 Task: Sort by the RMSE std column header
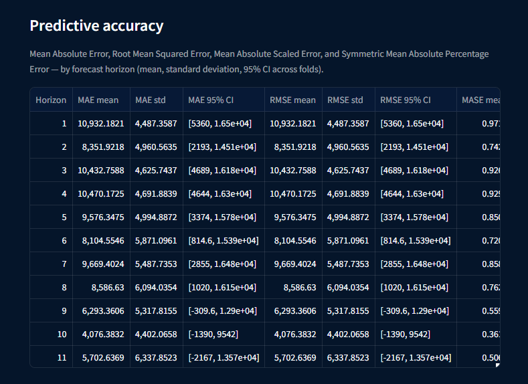pyautogui.click(x=349, y=100)
